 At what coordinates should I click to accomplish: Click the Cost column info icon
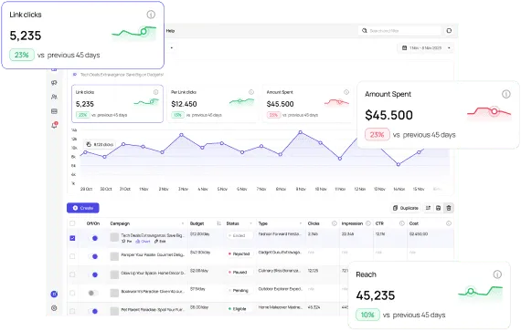(449, 223)
